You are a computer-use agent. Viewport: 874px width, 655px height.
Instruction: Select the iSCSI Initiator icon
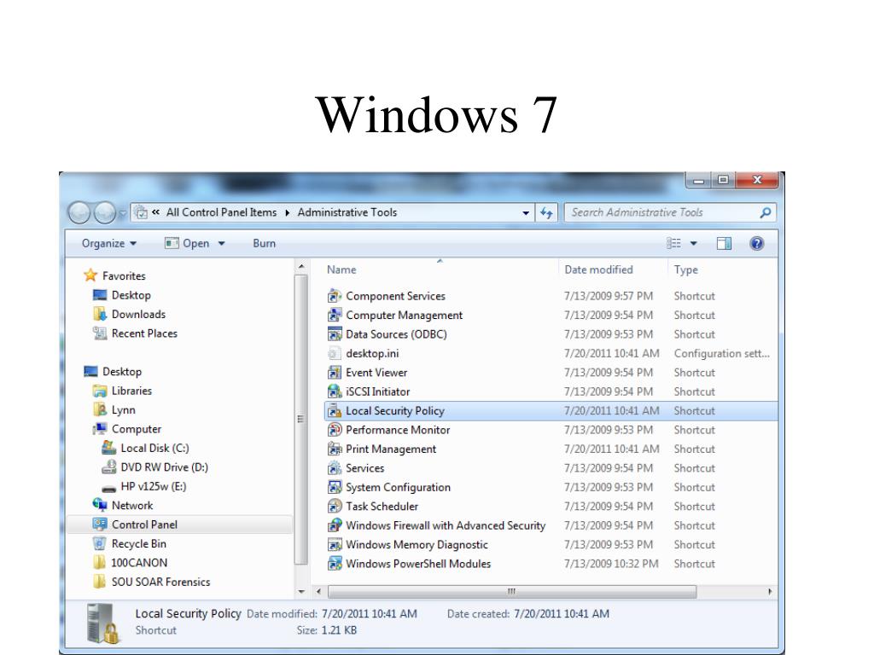click(335, 391)
